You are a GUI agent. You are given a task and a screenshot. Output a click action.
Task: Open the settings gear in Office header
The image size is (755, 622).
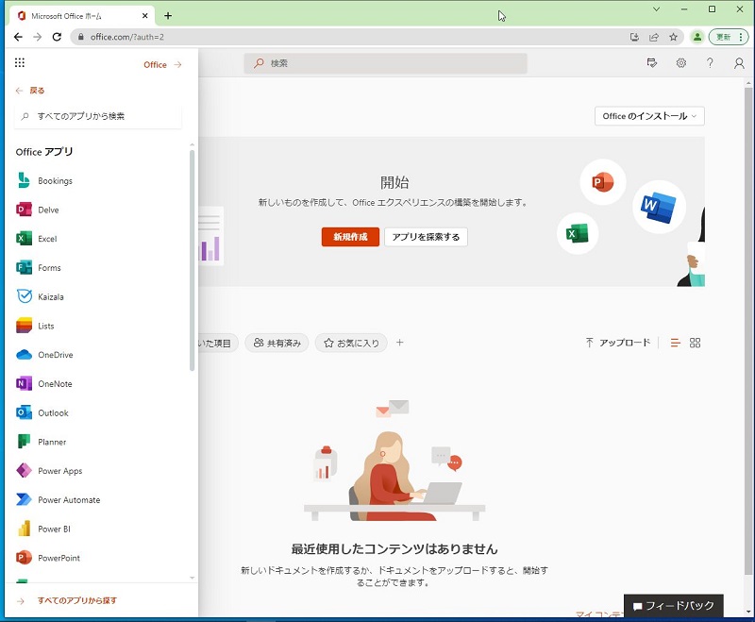[680, 63]
